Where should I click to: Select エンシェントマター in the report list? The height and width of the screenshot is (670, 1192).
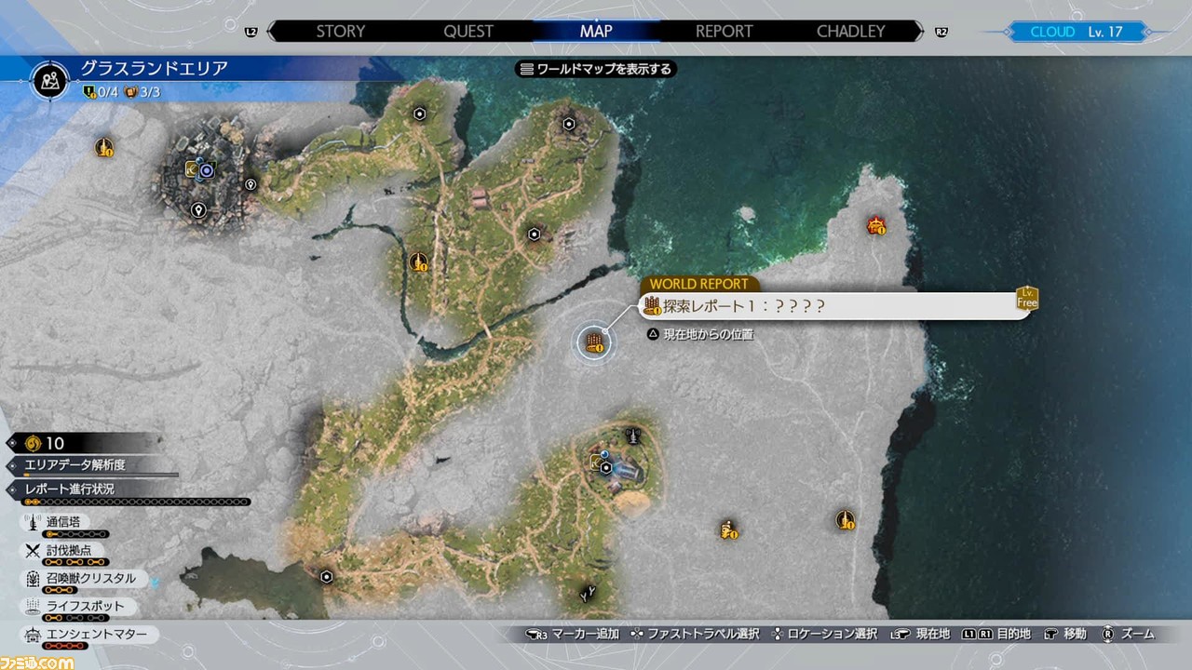tap(91, 634)
